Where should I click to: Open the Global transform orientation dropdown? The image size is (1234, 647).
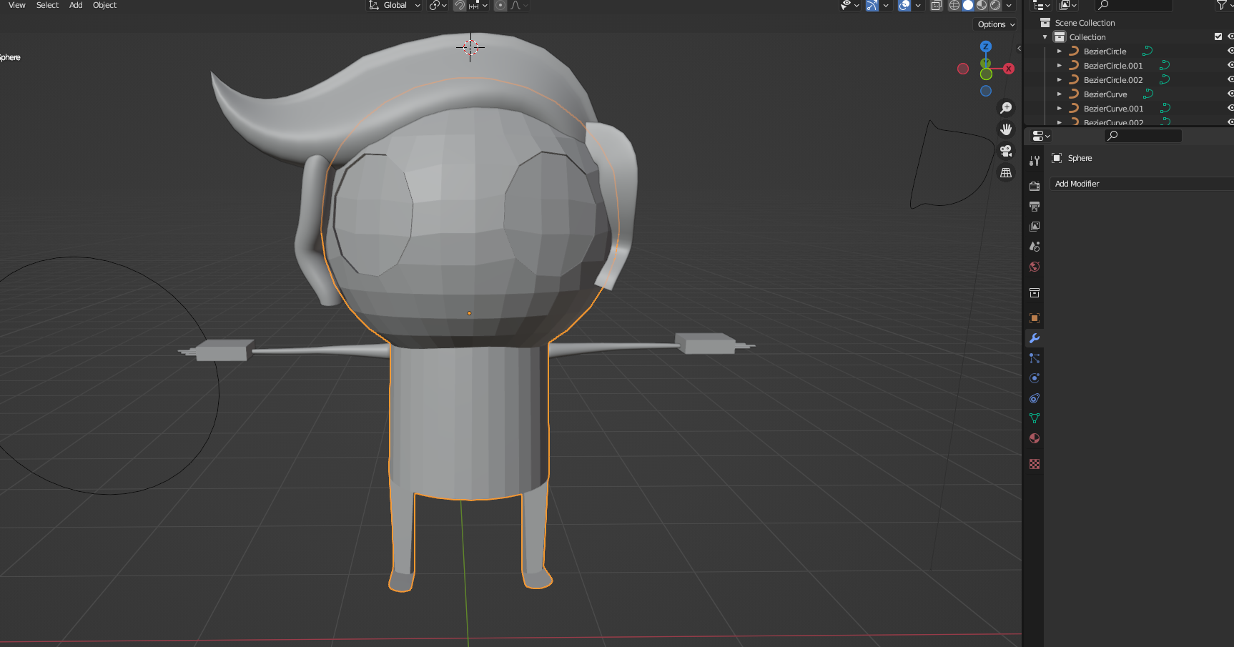click(395, 5)
